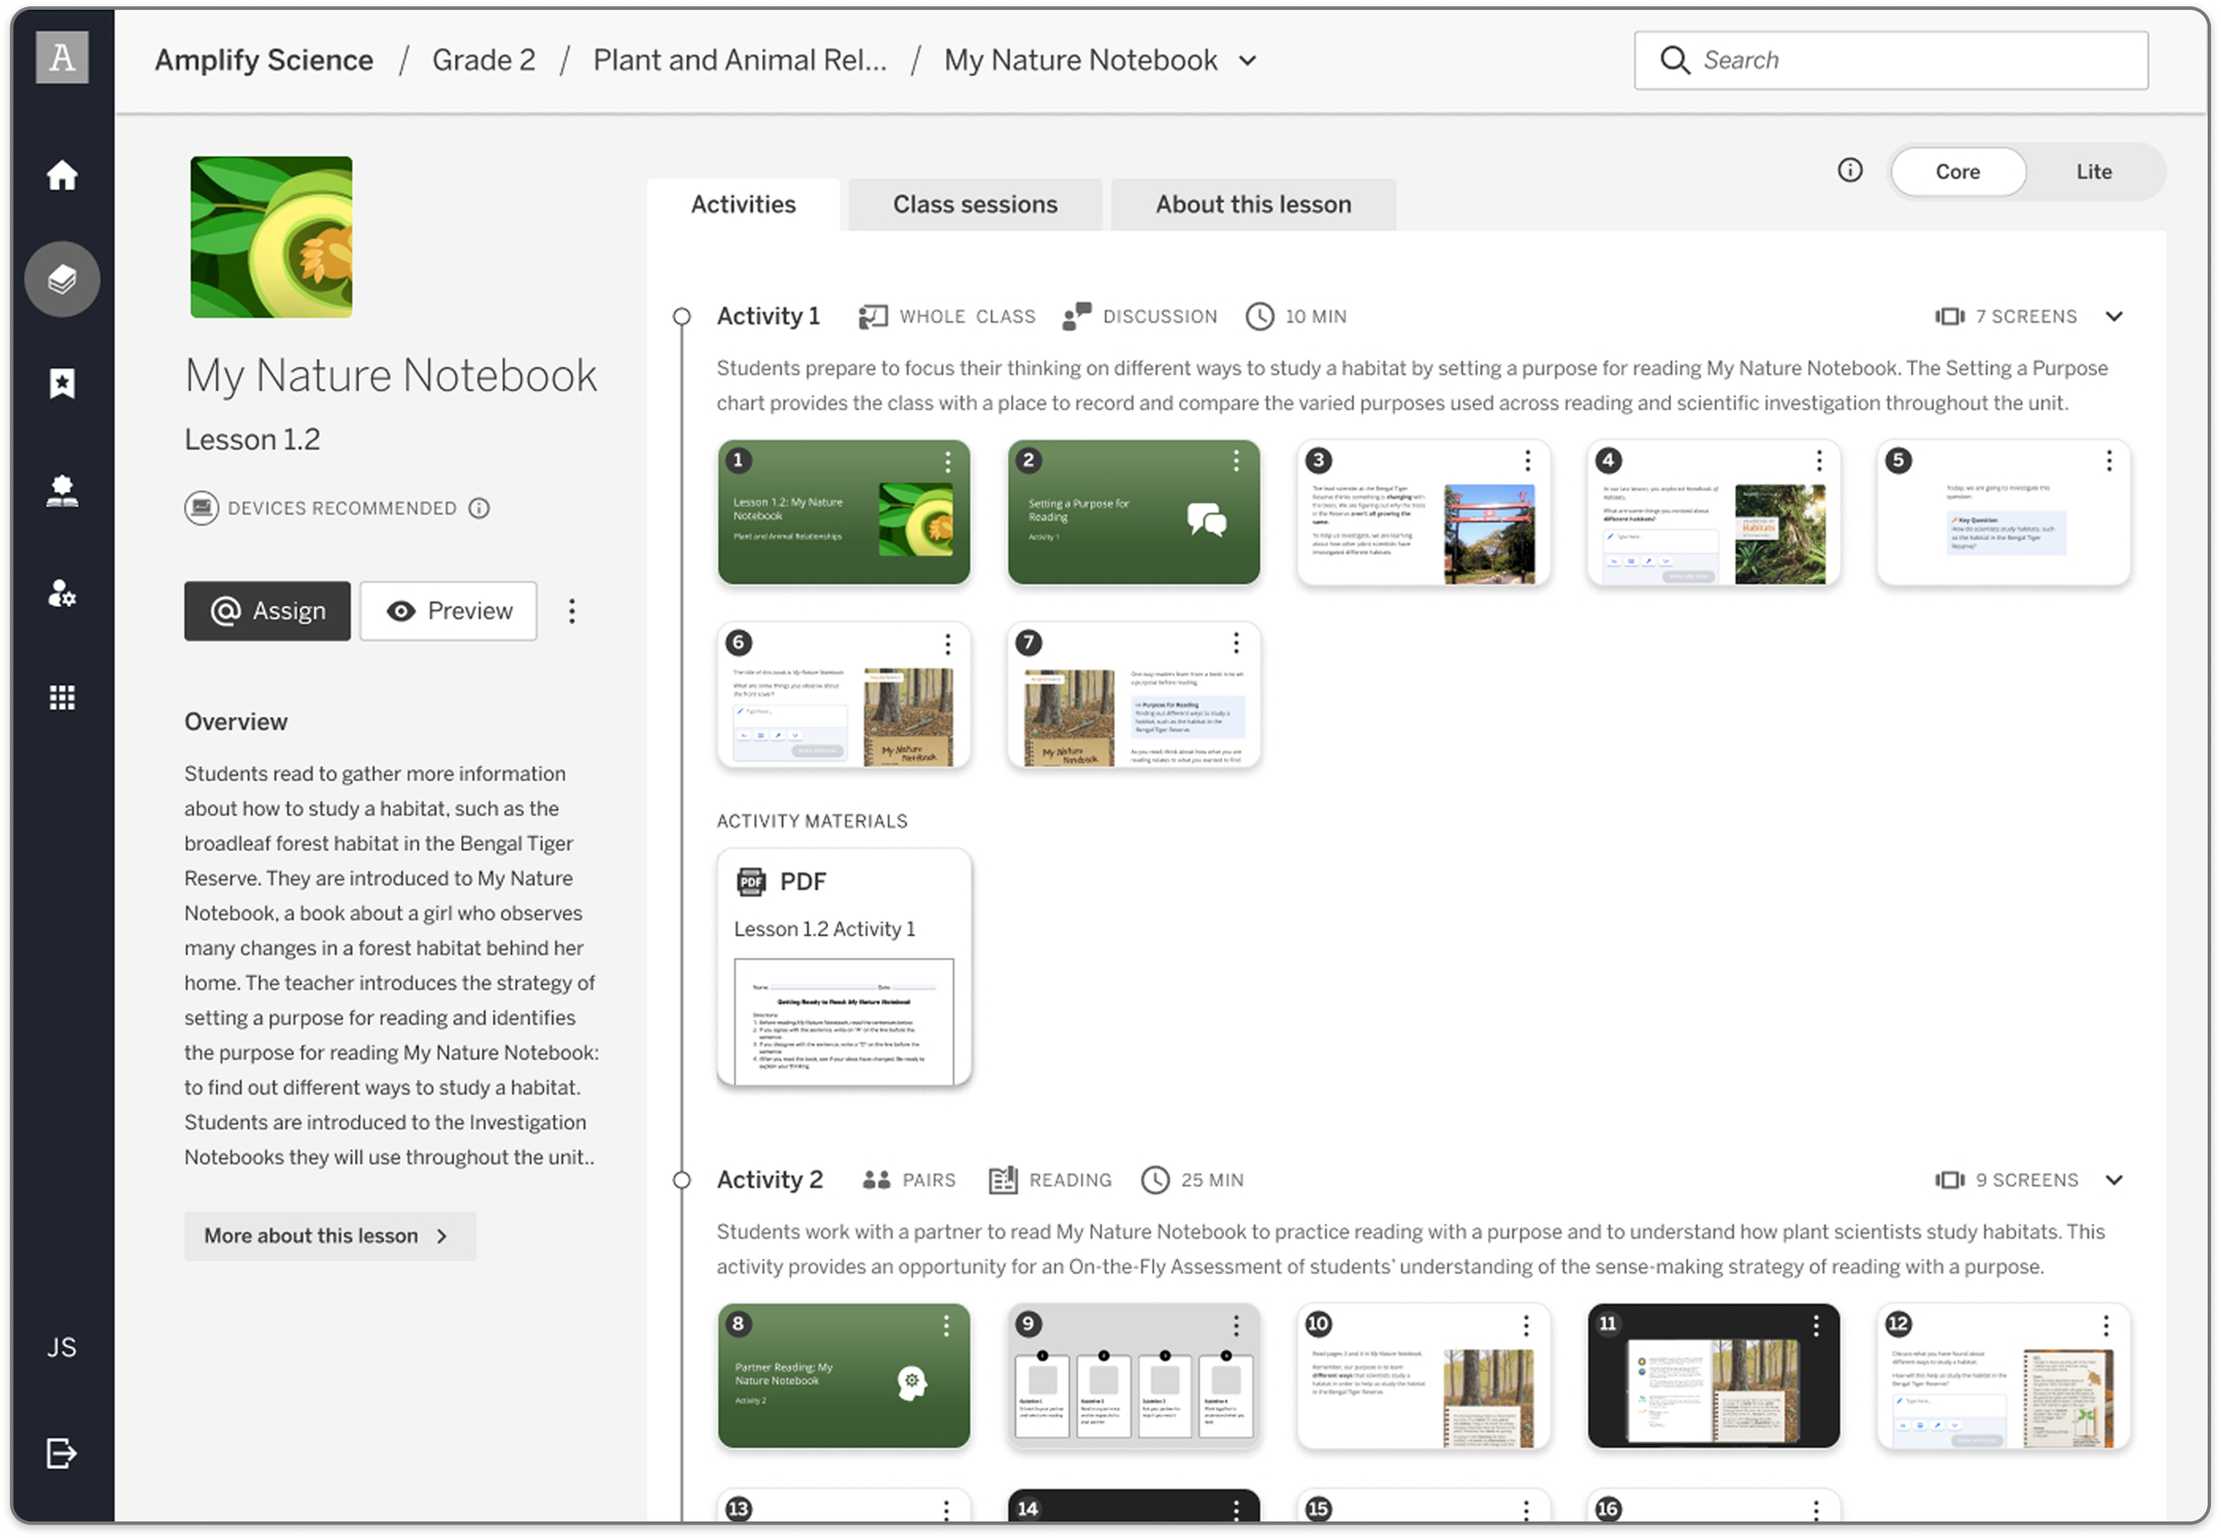
Task: Open My Nature Notebook breadcrumb dropdown
Action: [x=1246, y=60]
